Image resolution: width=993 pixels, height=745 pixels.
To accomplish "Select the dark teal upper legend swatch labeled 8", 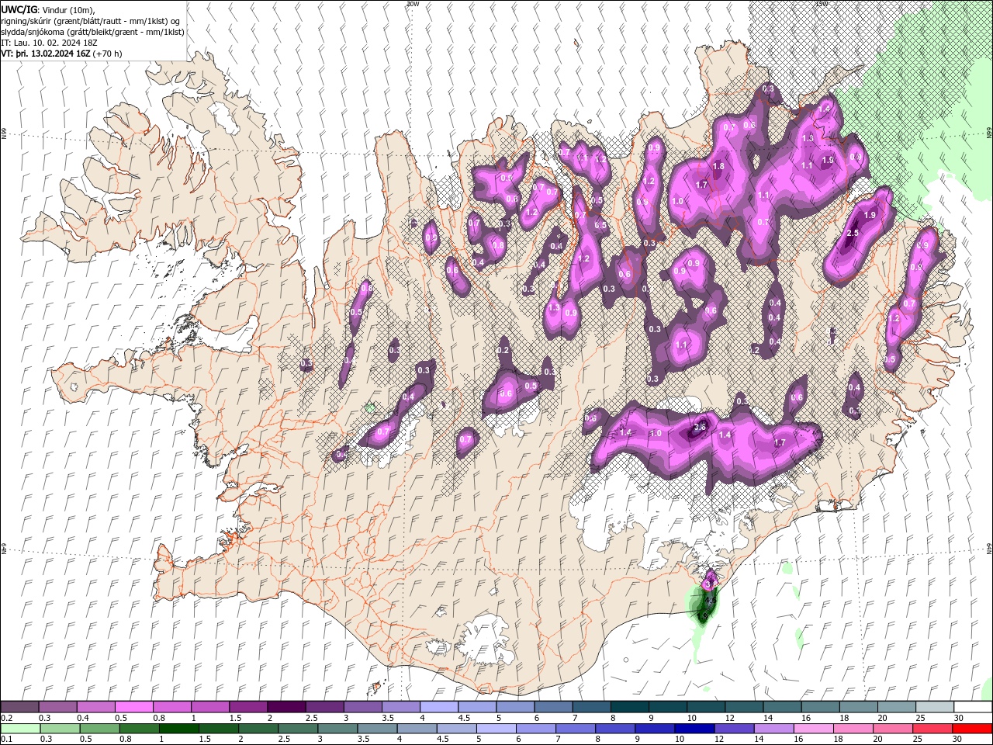I will [x=629, y=707].
